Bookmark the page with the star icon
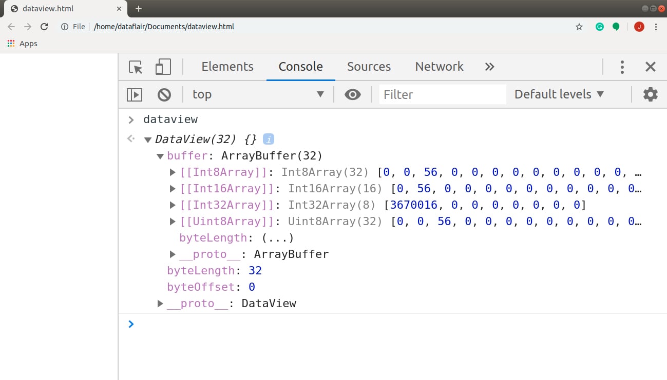 point(579,26)
